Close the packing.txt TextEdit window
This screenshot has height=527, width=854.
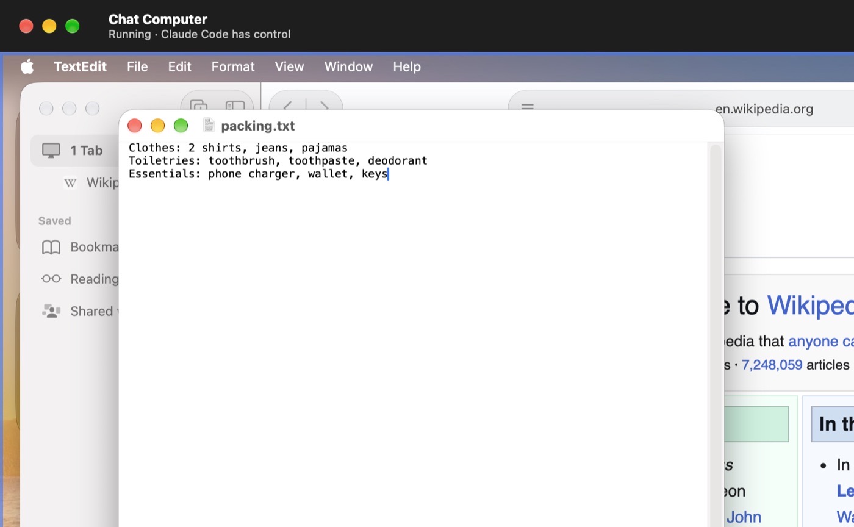click(x=135, y=126)
